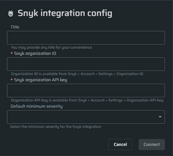This screenshot has height=156, width=173.
Task: Click the Organization API Key hint text
Action: [87, 100]
